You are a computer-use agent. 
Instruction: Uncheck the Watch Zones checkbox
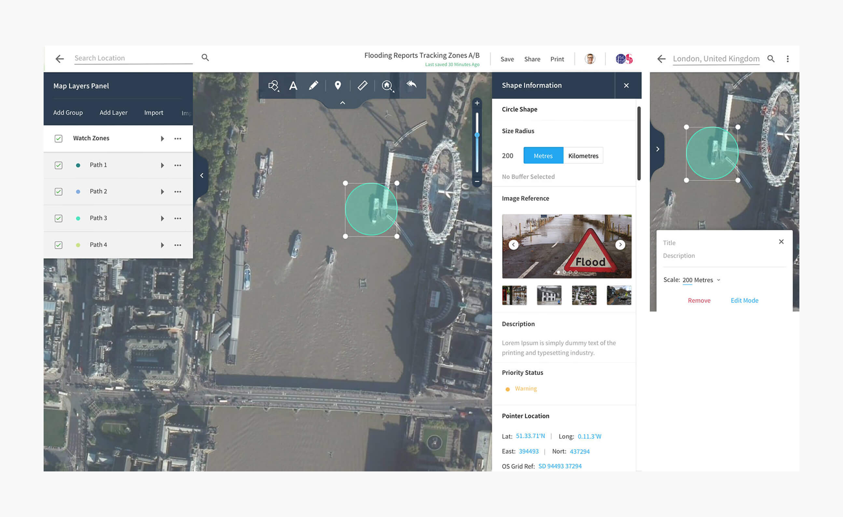59,139
